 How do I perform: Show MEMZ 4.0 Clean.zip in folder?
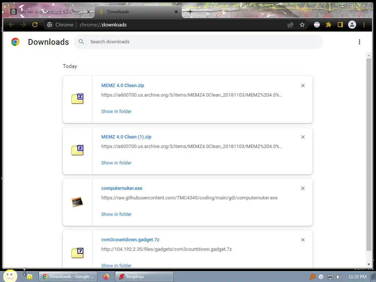tap(116, 111)
